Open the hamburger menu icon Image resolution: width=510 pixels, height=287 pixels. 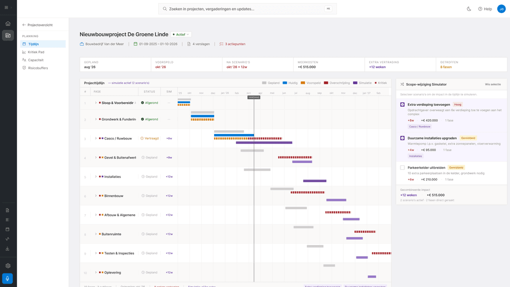click(6, 7)
